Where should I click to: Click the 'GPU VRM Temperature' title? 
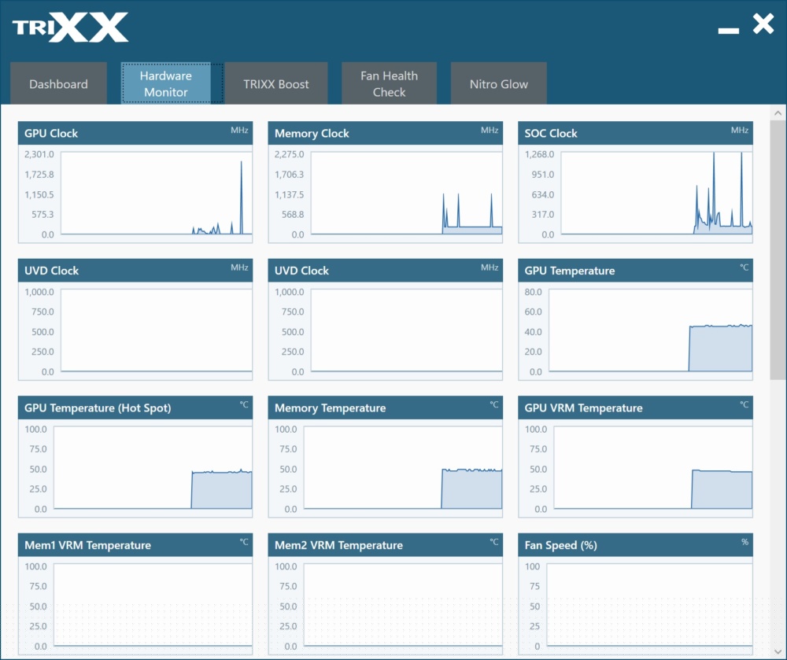point(583,408)
